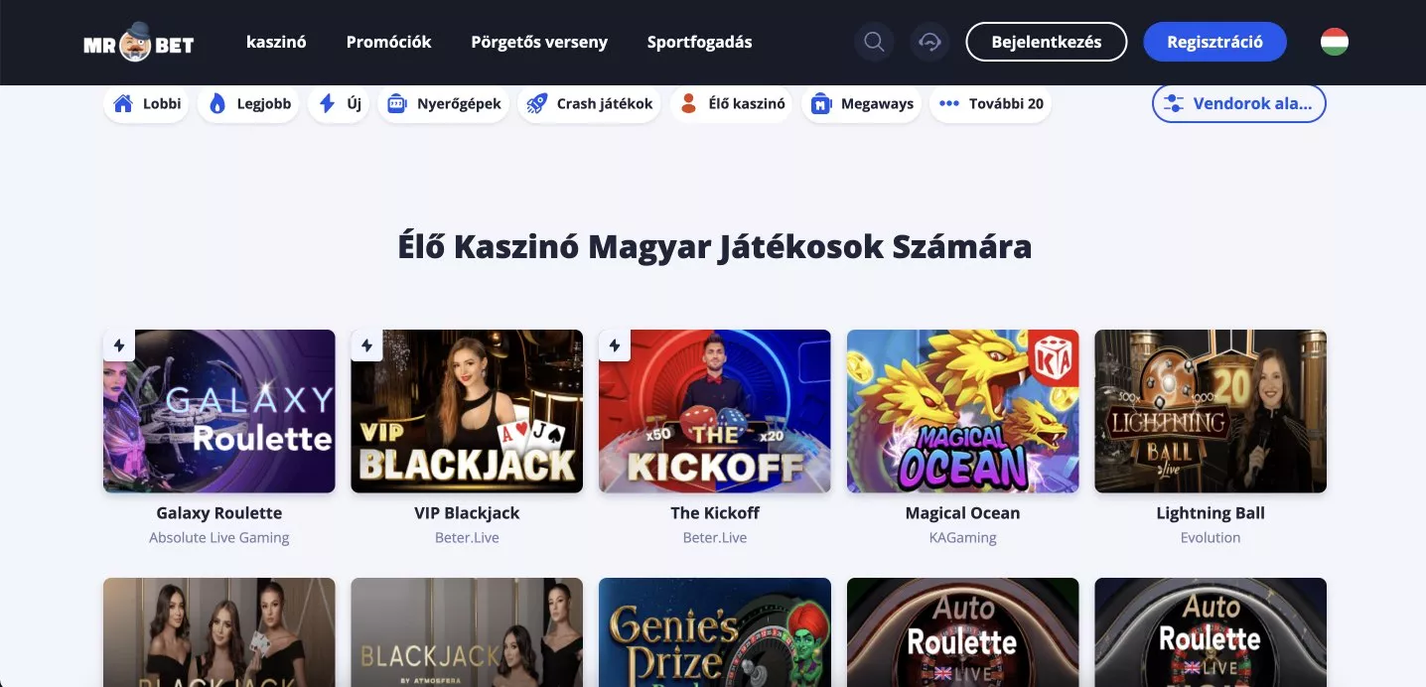
Task: Choose the Nyerőgépek slots category
Action: coord(443,103)
